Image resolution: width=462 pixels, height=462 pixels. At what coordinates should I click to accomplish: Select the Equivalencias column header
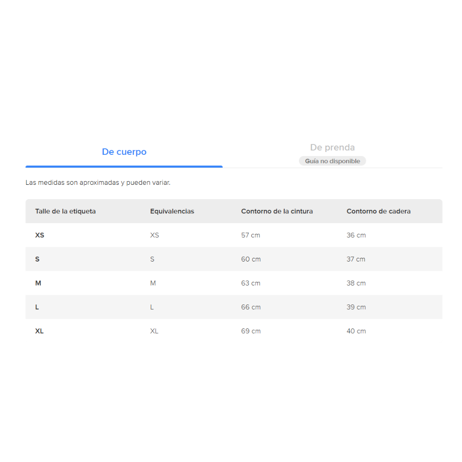[x=172, y=211]
